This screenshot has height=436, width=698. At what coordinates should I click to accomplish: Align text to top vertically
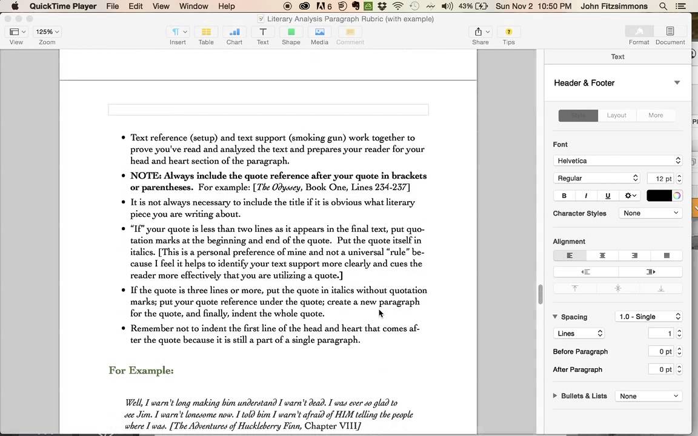[574, 288]
